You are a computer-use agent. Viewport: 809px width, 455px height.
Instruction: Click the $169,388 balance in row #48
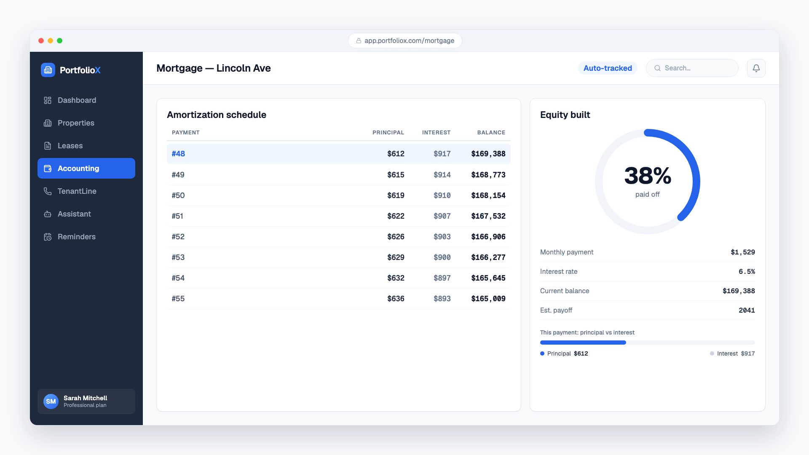click(x=488, y=154)
